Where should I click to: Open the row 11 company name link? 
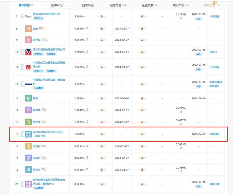click(x=49, y=65)
